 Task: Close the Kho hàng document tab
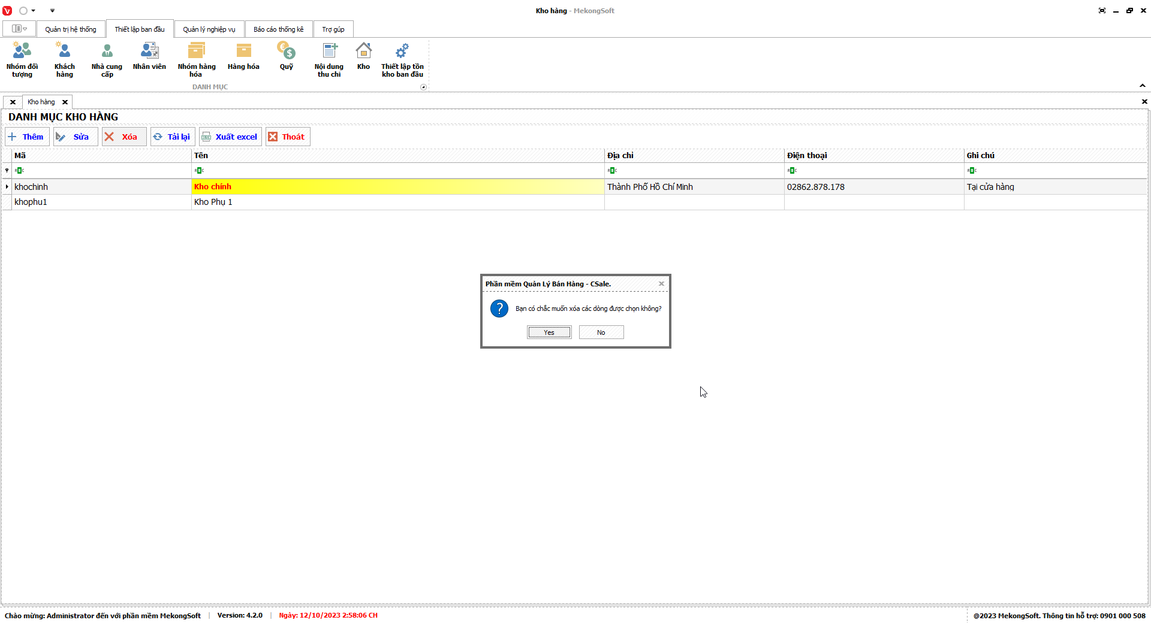(65, 102)
